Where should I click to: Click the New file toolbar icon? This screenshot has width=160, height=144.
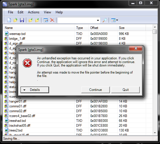tap(9, 20)
